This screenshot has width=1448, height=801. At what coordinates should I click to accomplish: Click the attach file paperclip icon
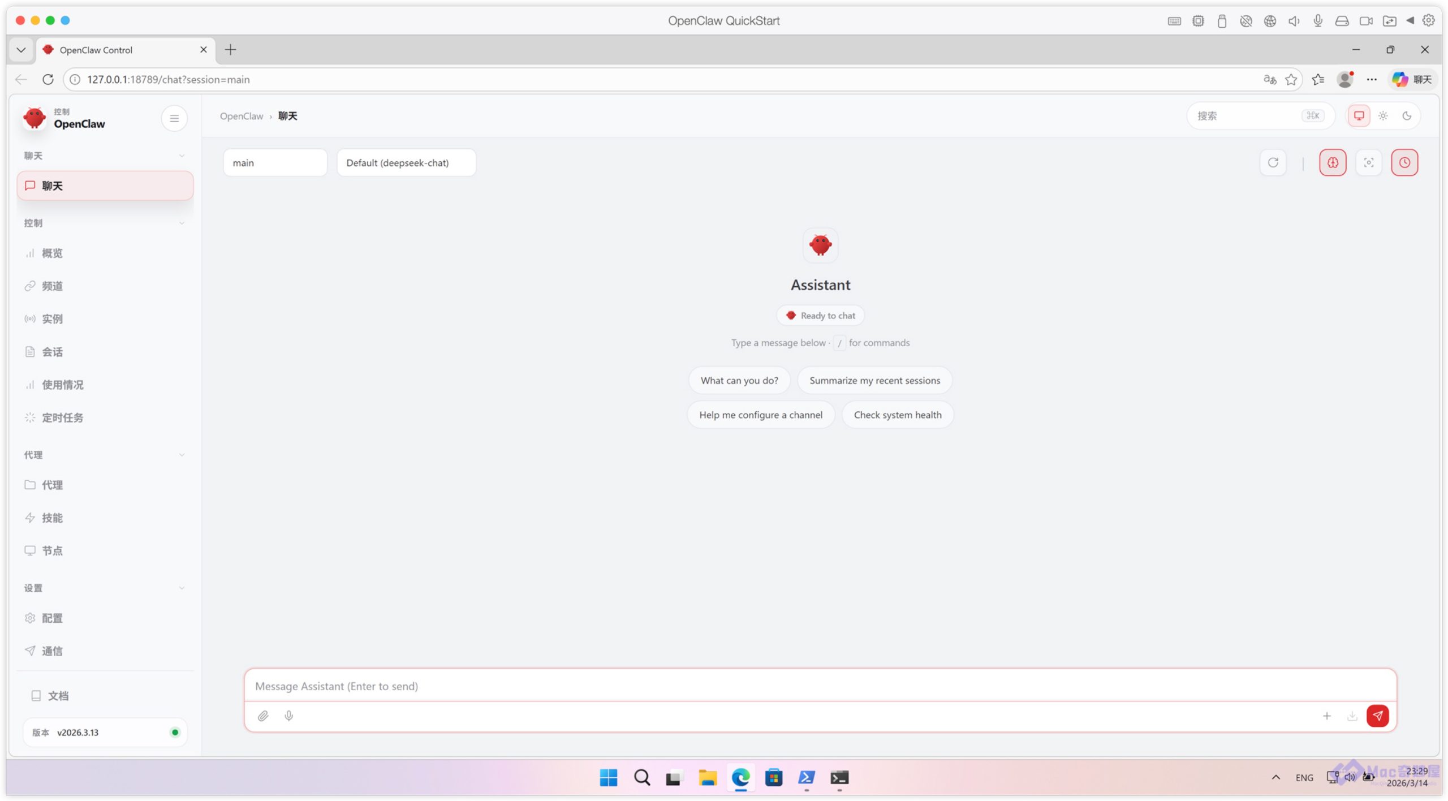pyautogui.click(x=263, y=716)
